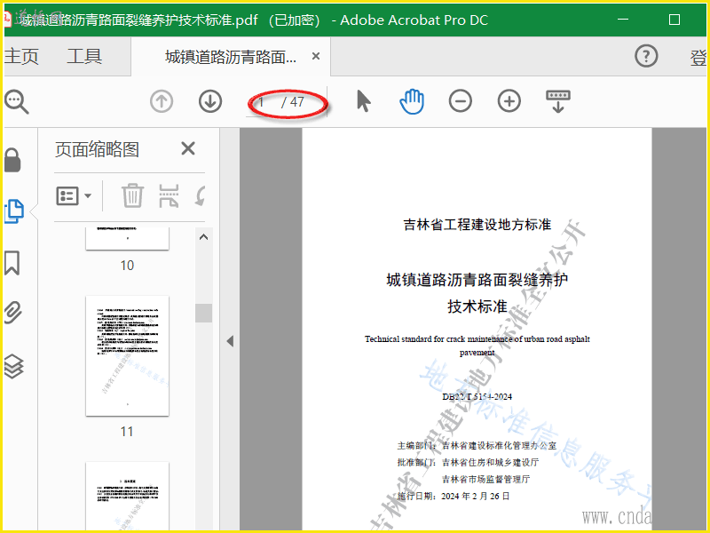The height and width of the screenshot is (533, 710).
Task: Choose the selection arrow tool
Action: tap(363, 101)
